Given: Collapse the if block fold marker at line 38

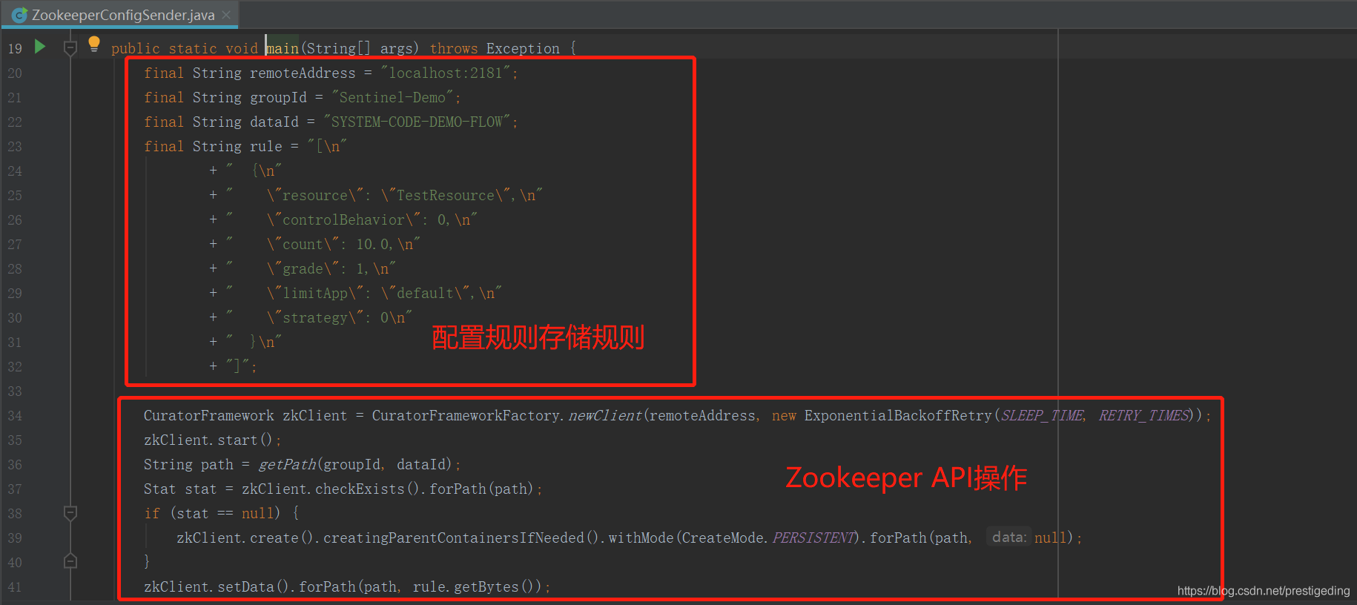Looking at the screenshot, I should 70,512.
